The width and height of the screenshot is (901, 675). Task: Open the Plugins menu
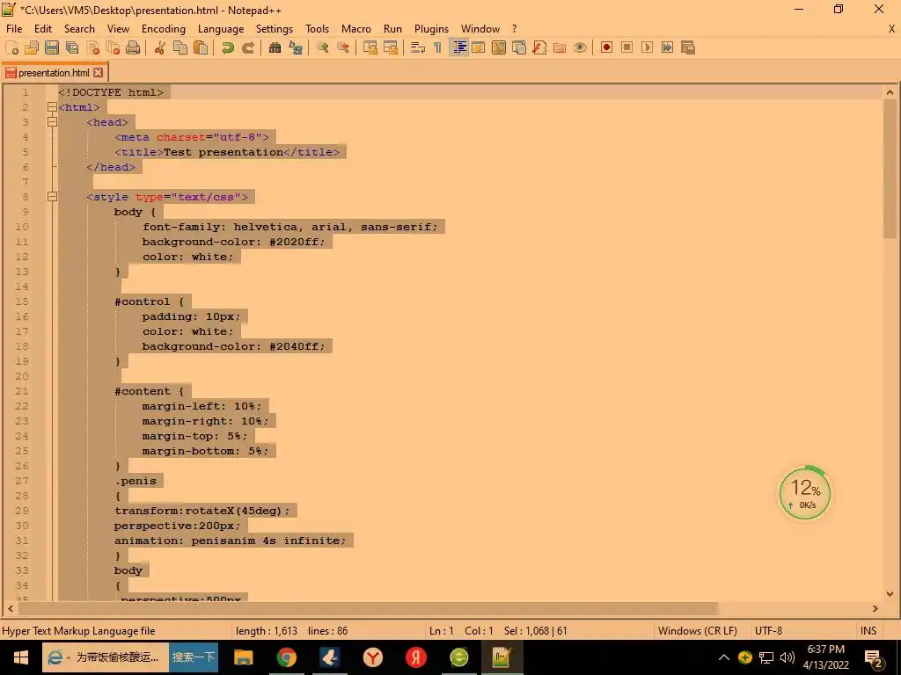click(431, 29)
